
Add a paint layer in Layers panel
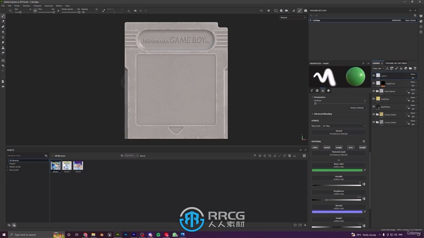pyautogui.click(x=397, y=68)
